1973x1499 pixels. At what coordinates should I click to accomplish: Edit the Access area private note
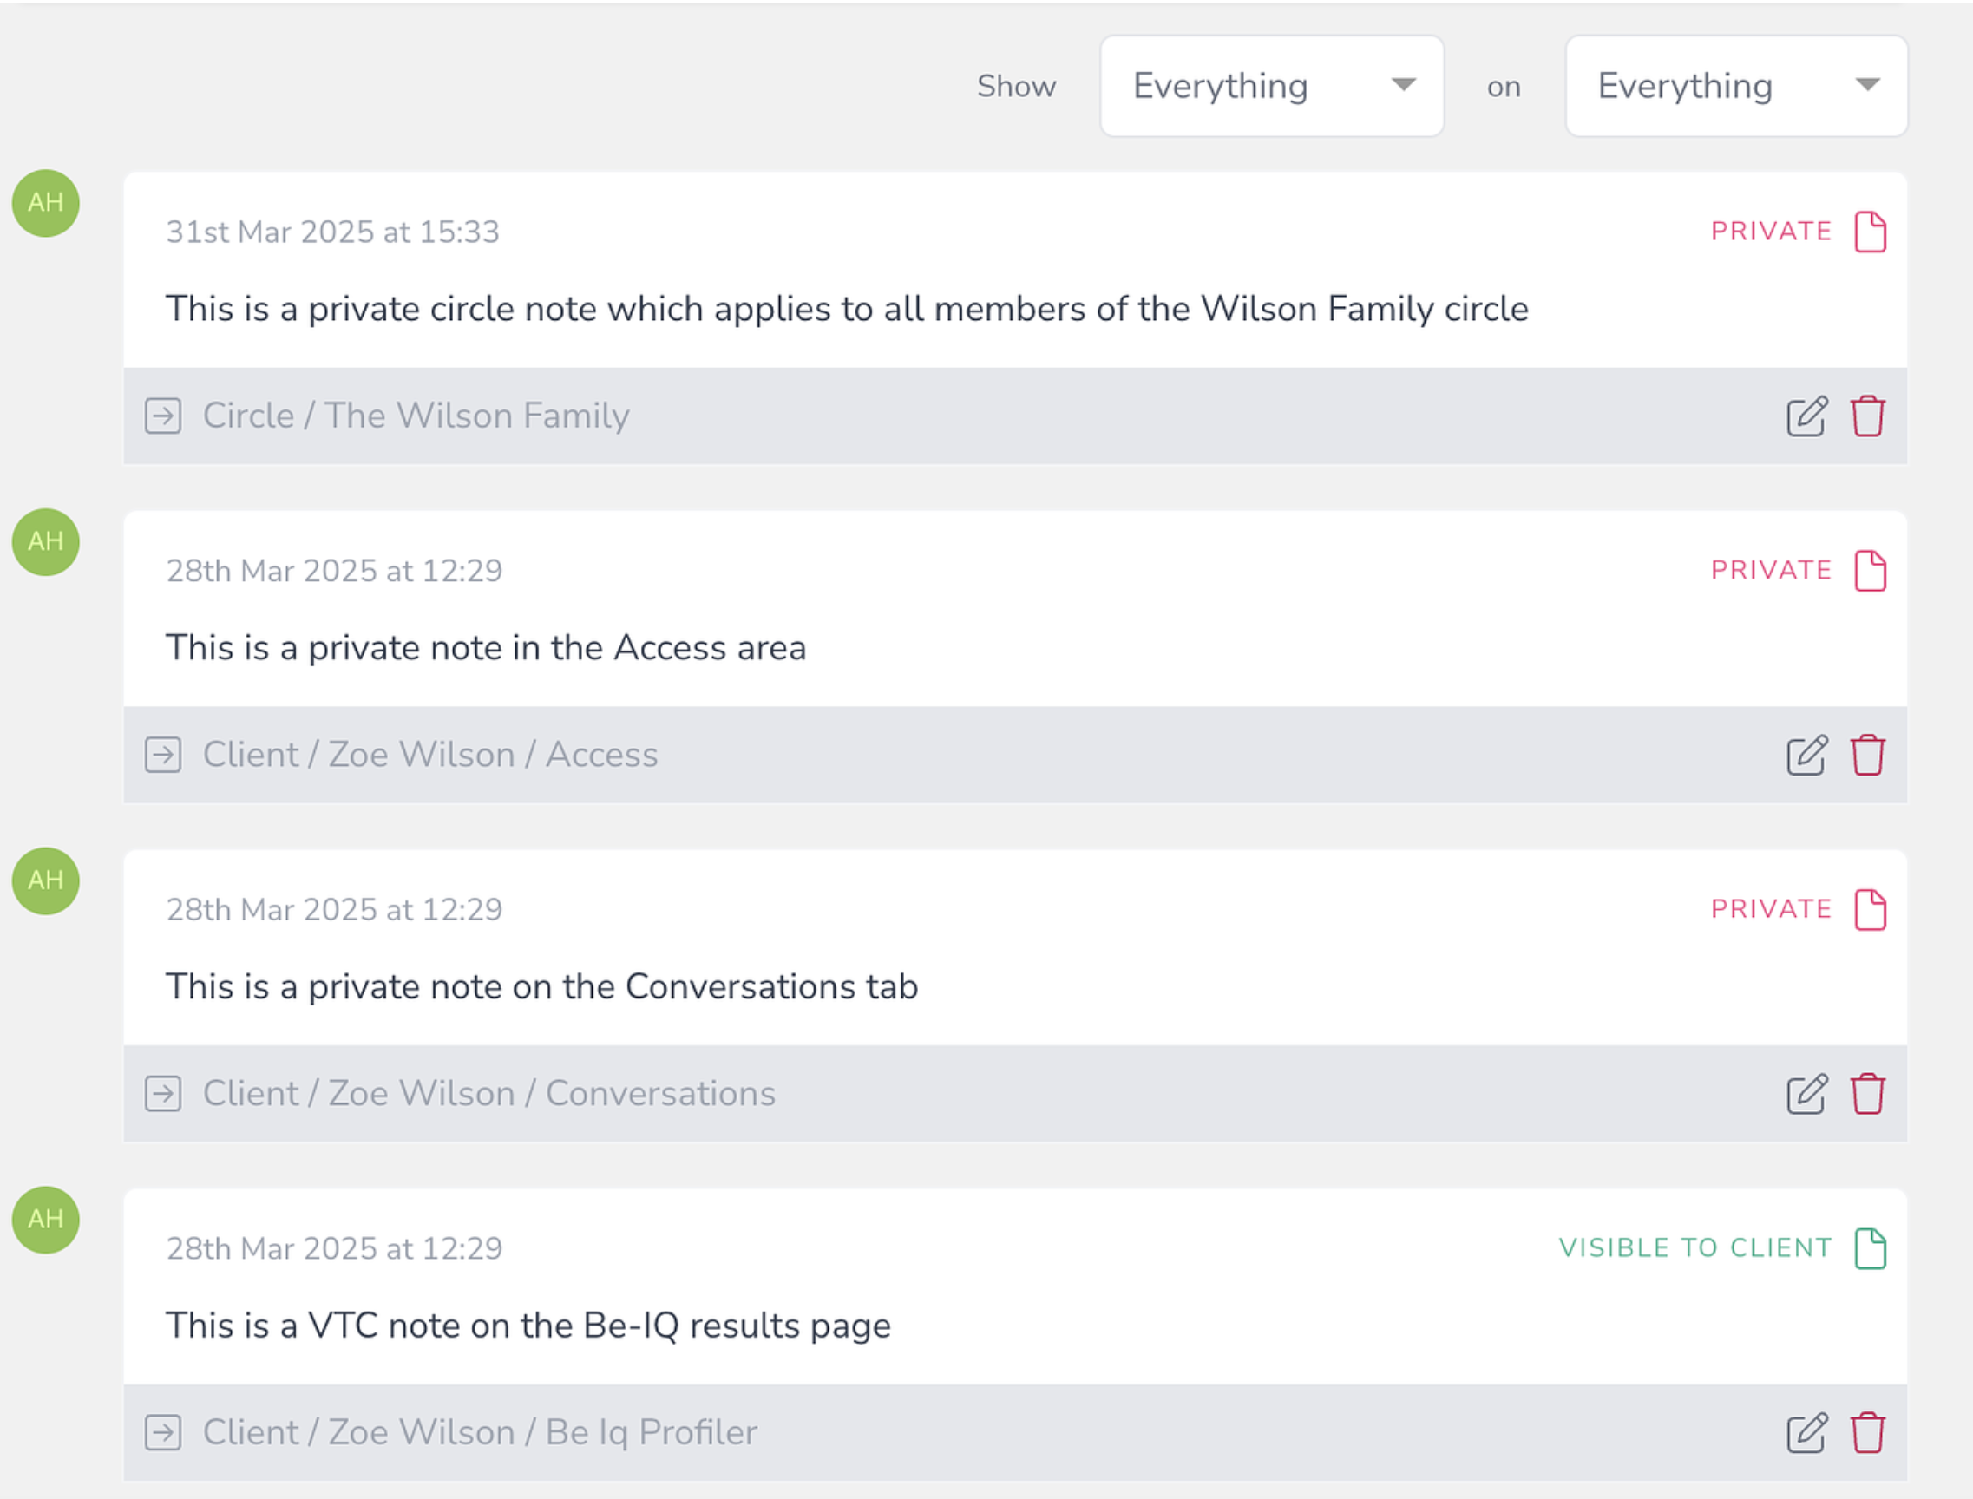[1806, 755]
